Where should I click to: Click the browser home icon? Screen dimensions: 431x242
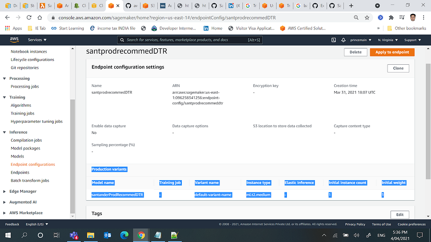click(39, 18)
